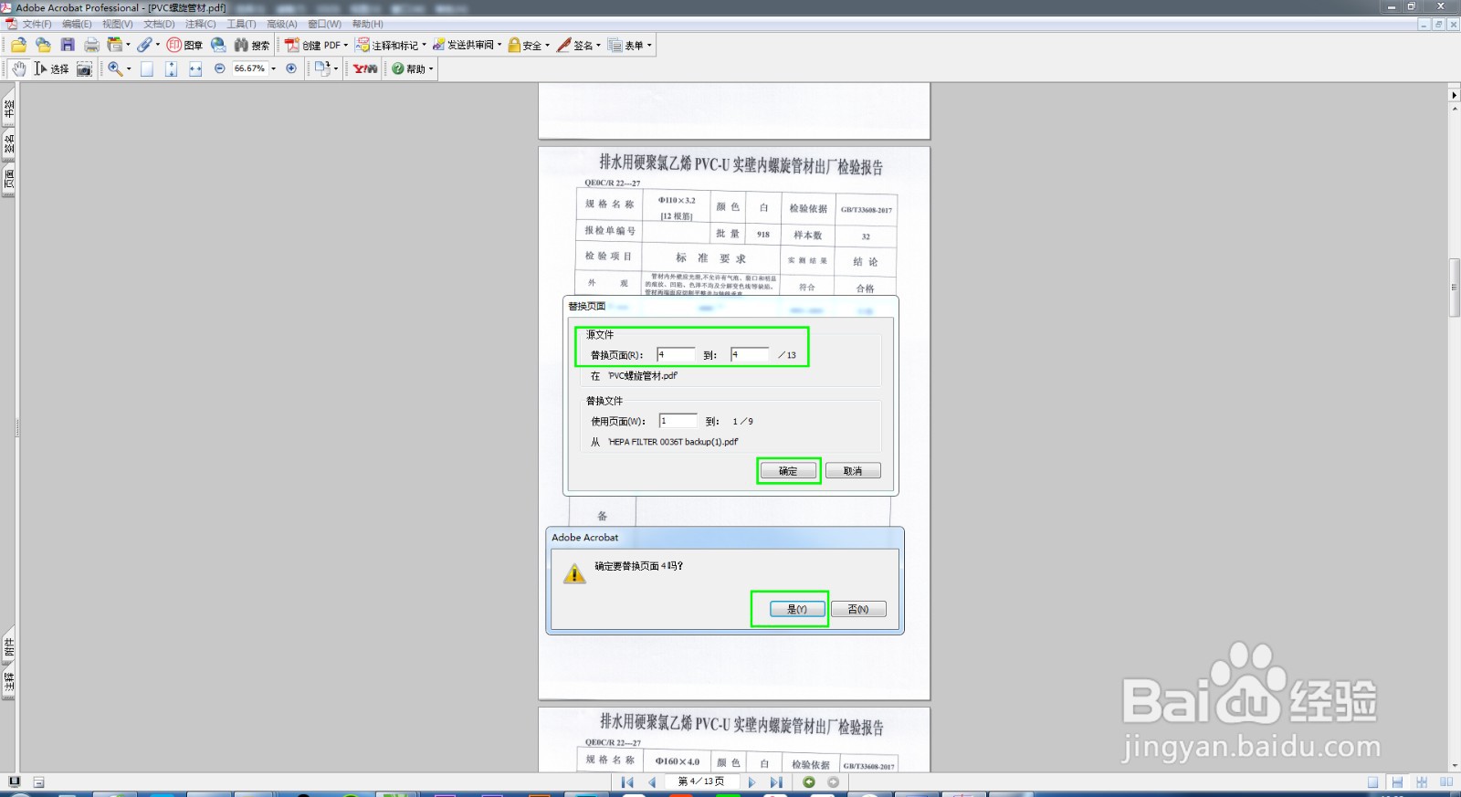The width and height of the screenshot is (1461, 797).
Task: Click the green previous view button
Action: point(809,781)
